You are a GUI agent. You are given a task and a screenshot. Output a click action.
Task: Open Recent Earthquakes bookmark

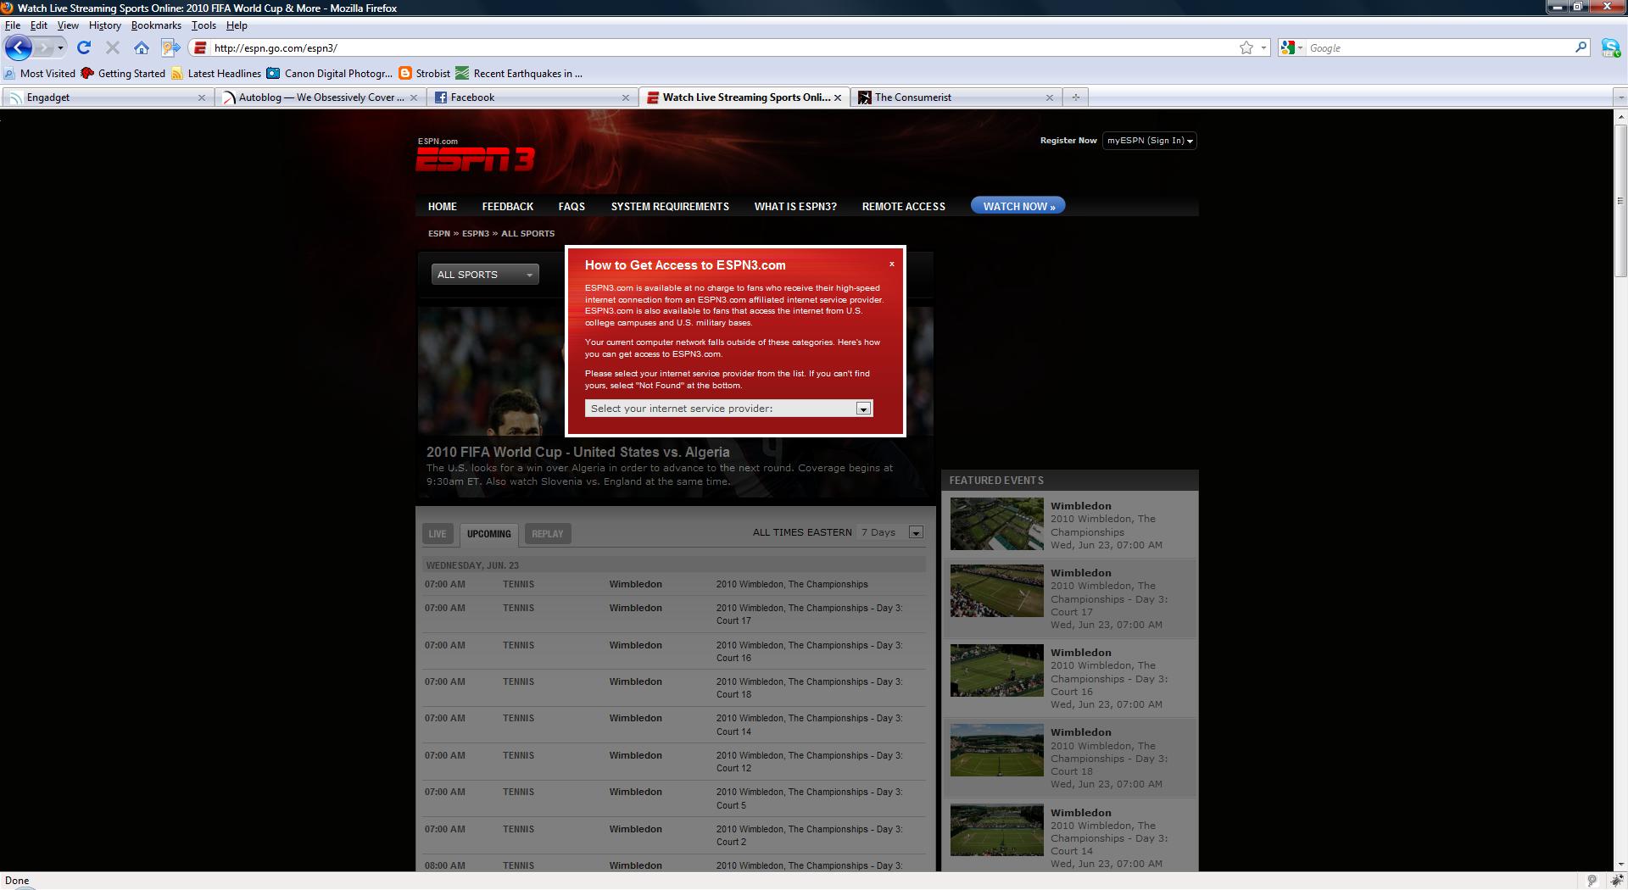point(519,74)
